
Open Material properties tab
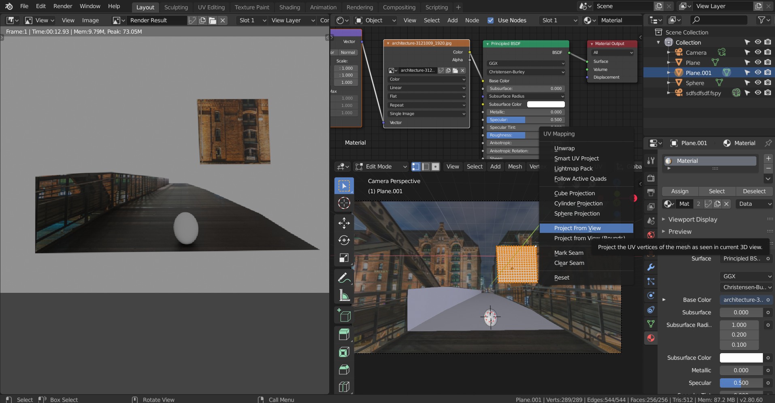[x=651, y=338]
